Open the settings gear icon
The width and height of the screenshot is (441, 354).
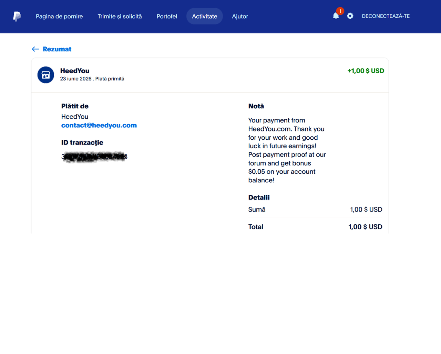tap(350, 16)
